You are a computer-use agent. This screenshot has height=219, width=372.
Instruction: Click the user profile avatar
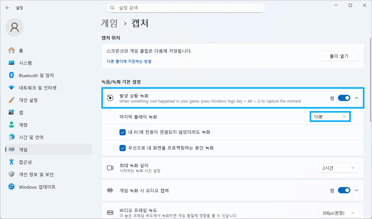[x=15, y=27]
